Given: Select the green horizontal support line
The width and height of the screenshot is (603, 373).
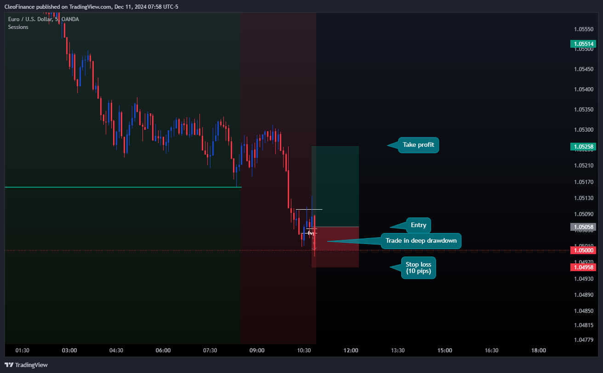Looking at the screenshot, I should click(123, 187).
